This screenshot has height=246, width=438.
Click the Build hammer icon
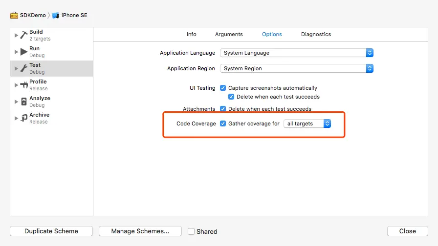(x=24, y=35)
